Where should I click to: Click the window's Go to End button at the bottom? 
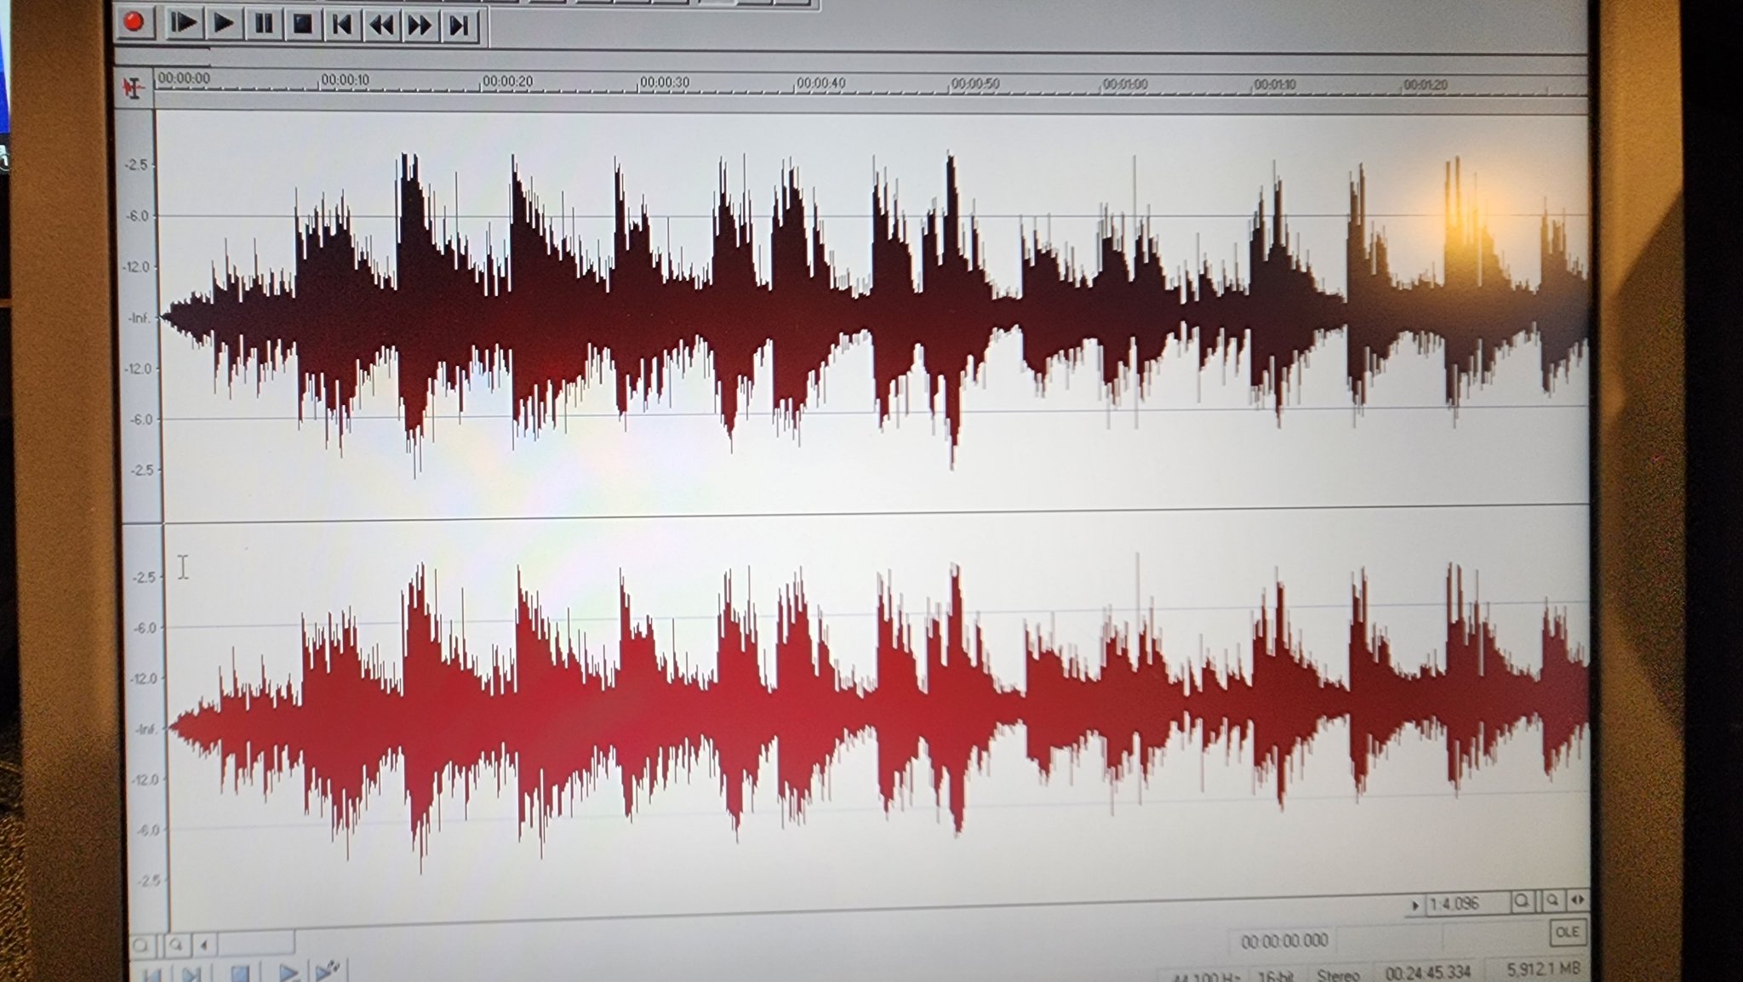click(192, 973)
